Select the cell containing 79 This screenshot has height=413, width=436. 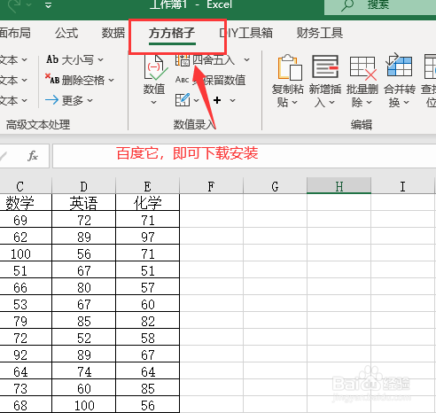pyautogui.click(x=26, y=321)
